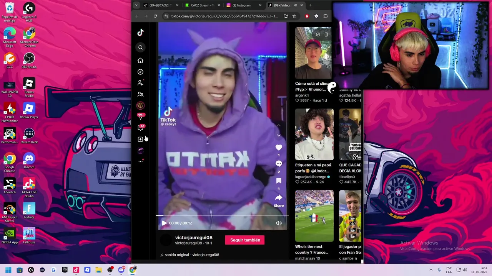Open the red hand extension icon in Chrome
Screen dimensions: 492x276
(x=307, y=16)
